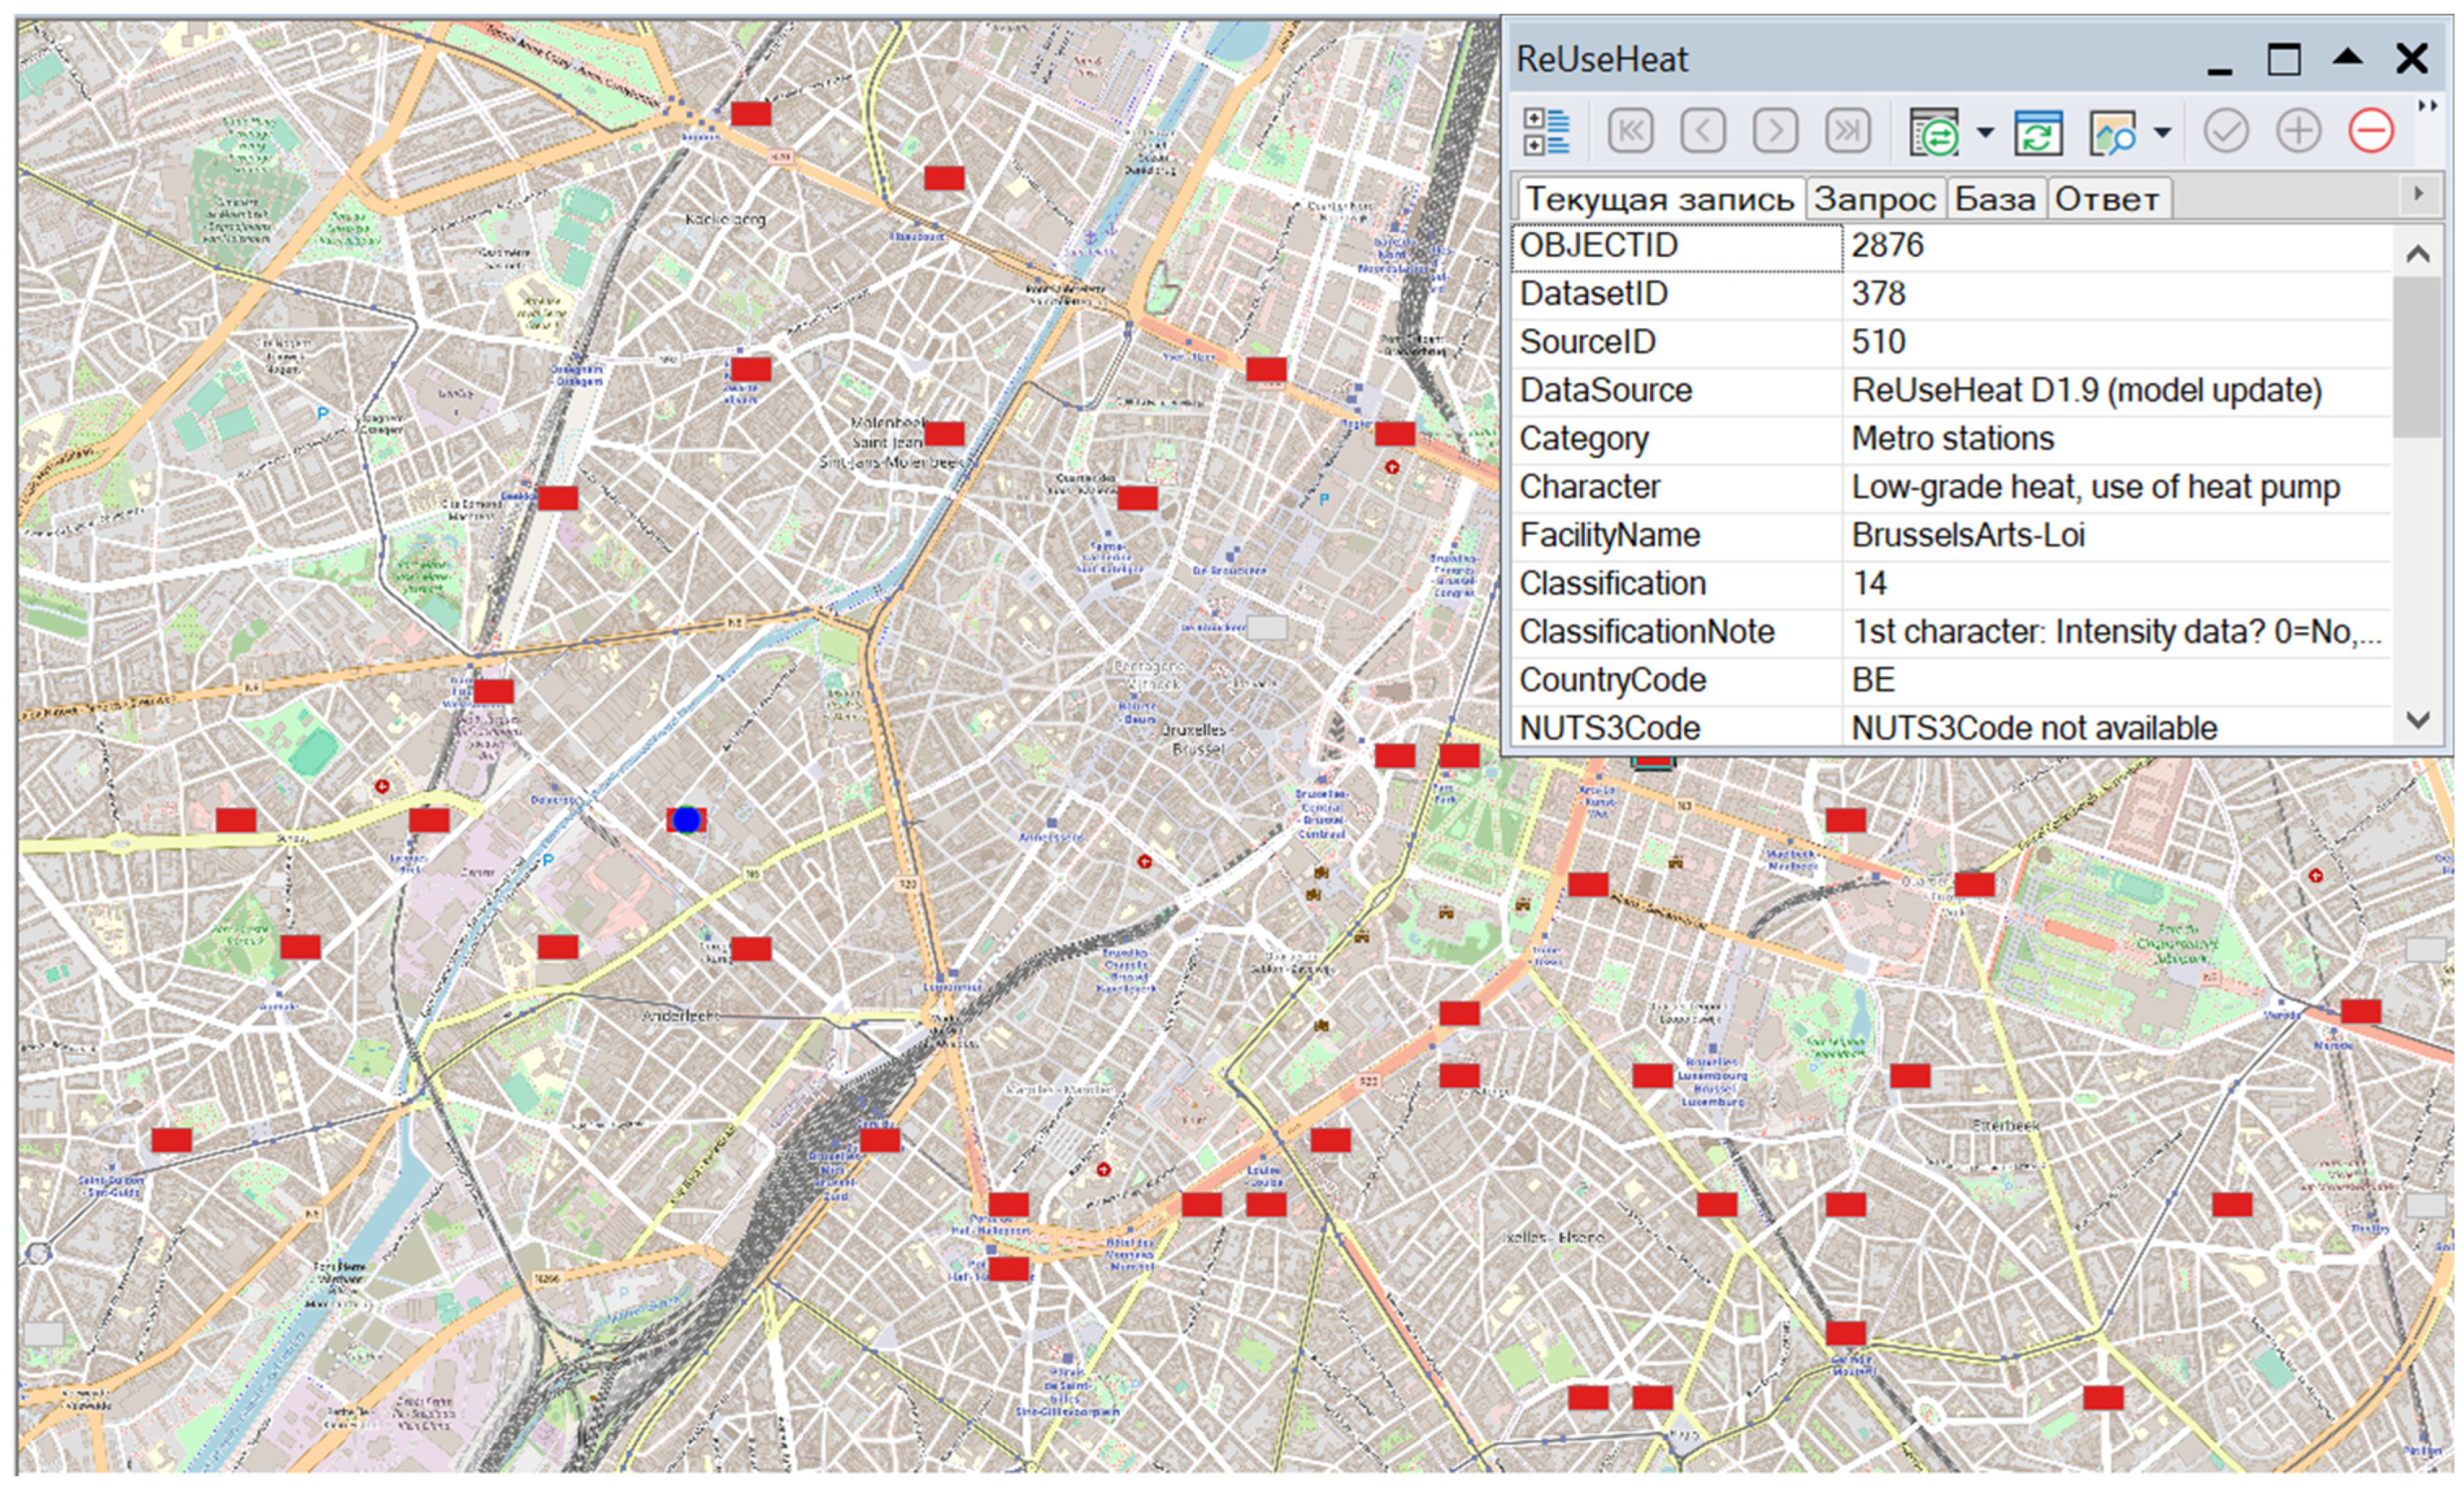The width and height of the screenshot is (2464, 1492).
Task: Click the scrollbar down arrow in attribute table
Action: click(x=2417, y=719)
